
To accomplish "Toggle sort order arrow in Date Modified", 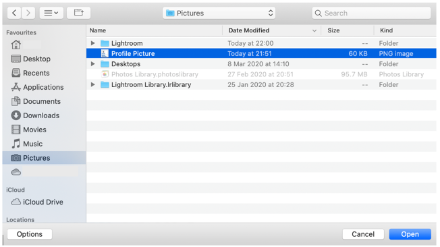I will click(314, 30).
